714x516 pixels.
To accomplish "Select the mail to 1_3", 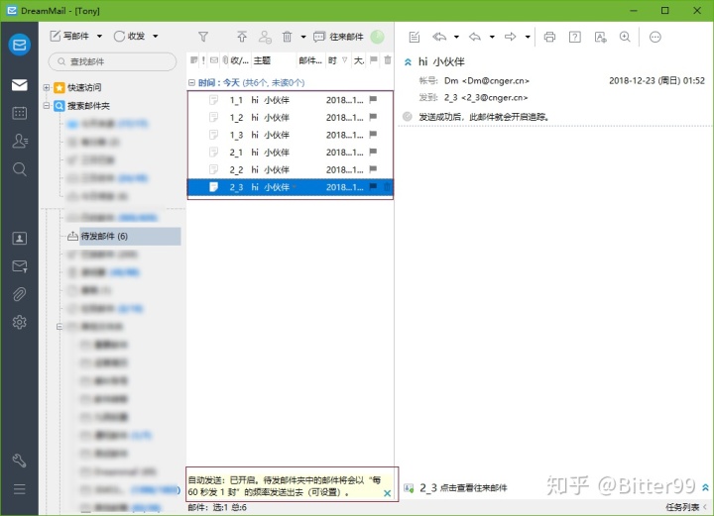I will coord(290,135).
